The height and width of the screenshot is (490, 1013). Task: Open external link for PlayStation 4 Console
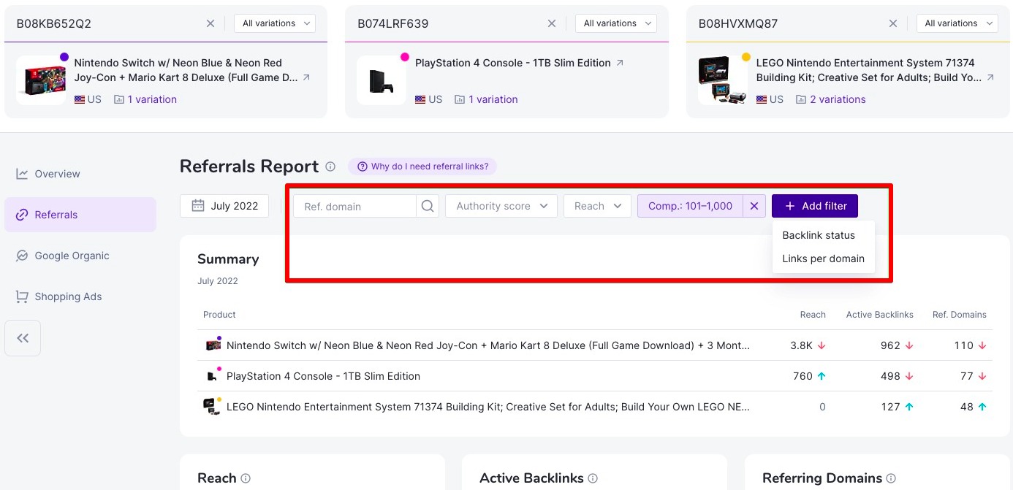(620, 63)
